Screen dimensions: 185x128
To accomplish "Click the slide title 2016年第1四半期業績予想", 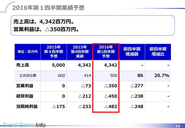I will (x=48, y=8).
